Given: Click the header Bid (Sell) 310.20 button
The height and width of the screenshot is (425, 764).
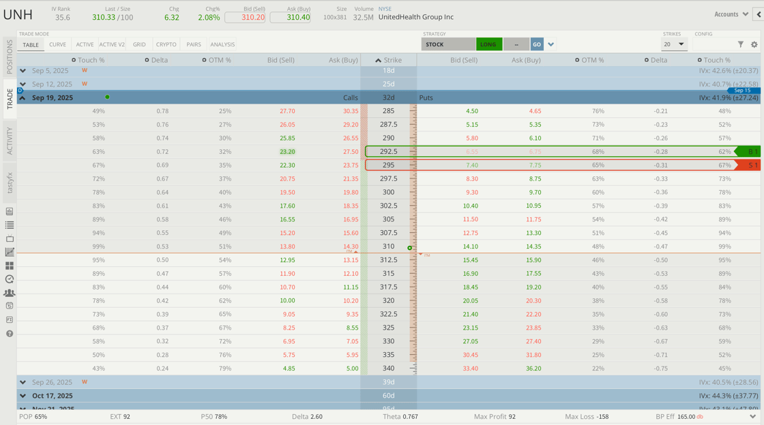Looking at the screenshot, I should coord(245,18).
